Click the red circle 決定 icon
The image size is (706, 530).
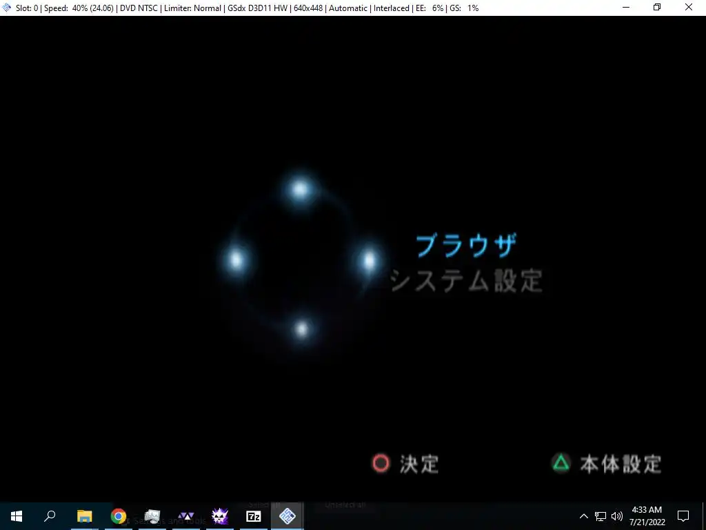(x=381, y=463)
